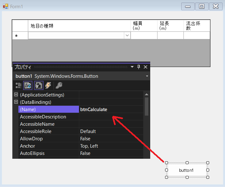Select the AutoEllipsis property value False
Viewport: 225px width, 187px height.
[111, 153]
